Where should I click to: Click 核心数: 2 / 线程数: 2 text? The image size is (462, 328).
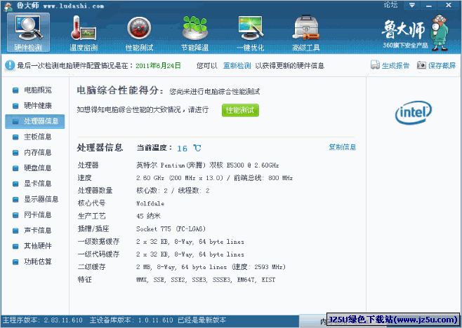pyautogui.click(x=173, y=191)
